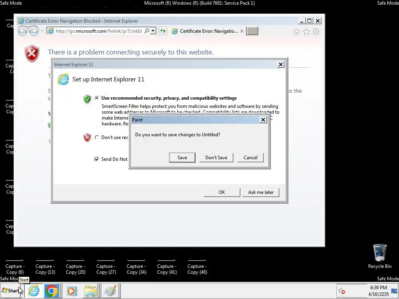
Task: Select Capture - Copy (6) desktop file
Action: pyautogui.click(x=15, y=267)
